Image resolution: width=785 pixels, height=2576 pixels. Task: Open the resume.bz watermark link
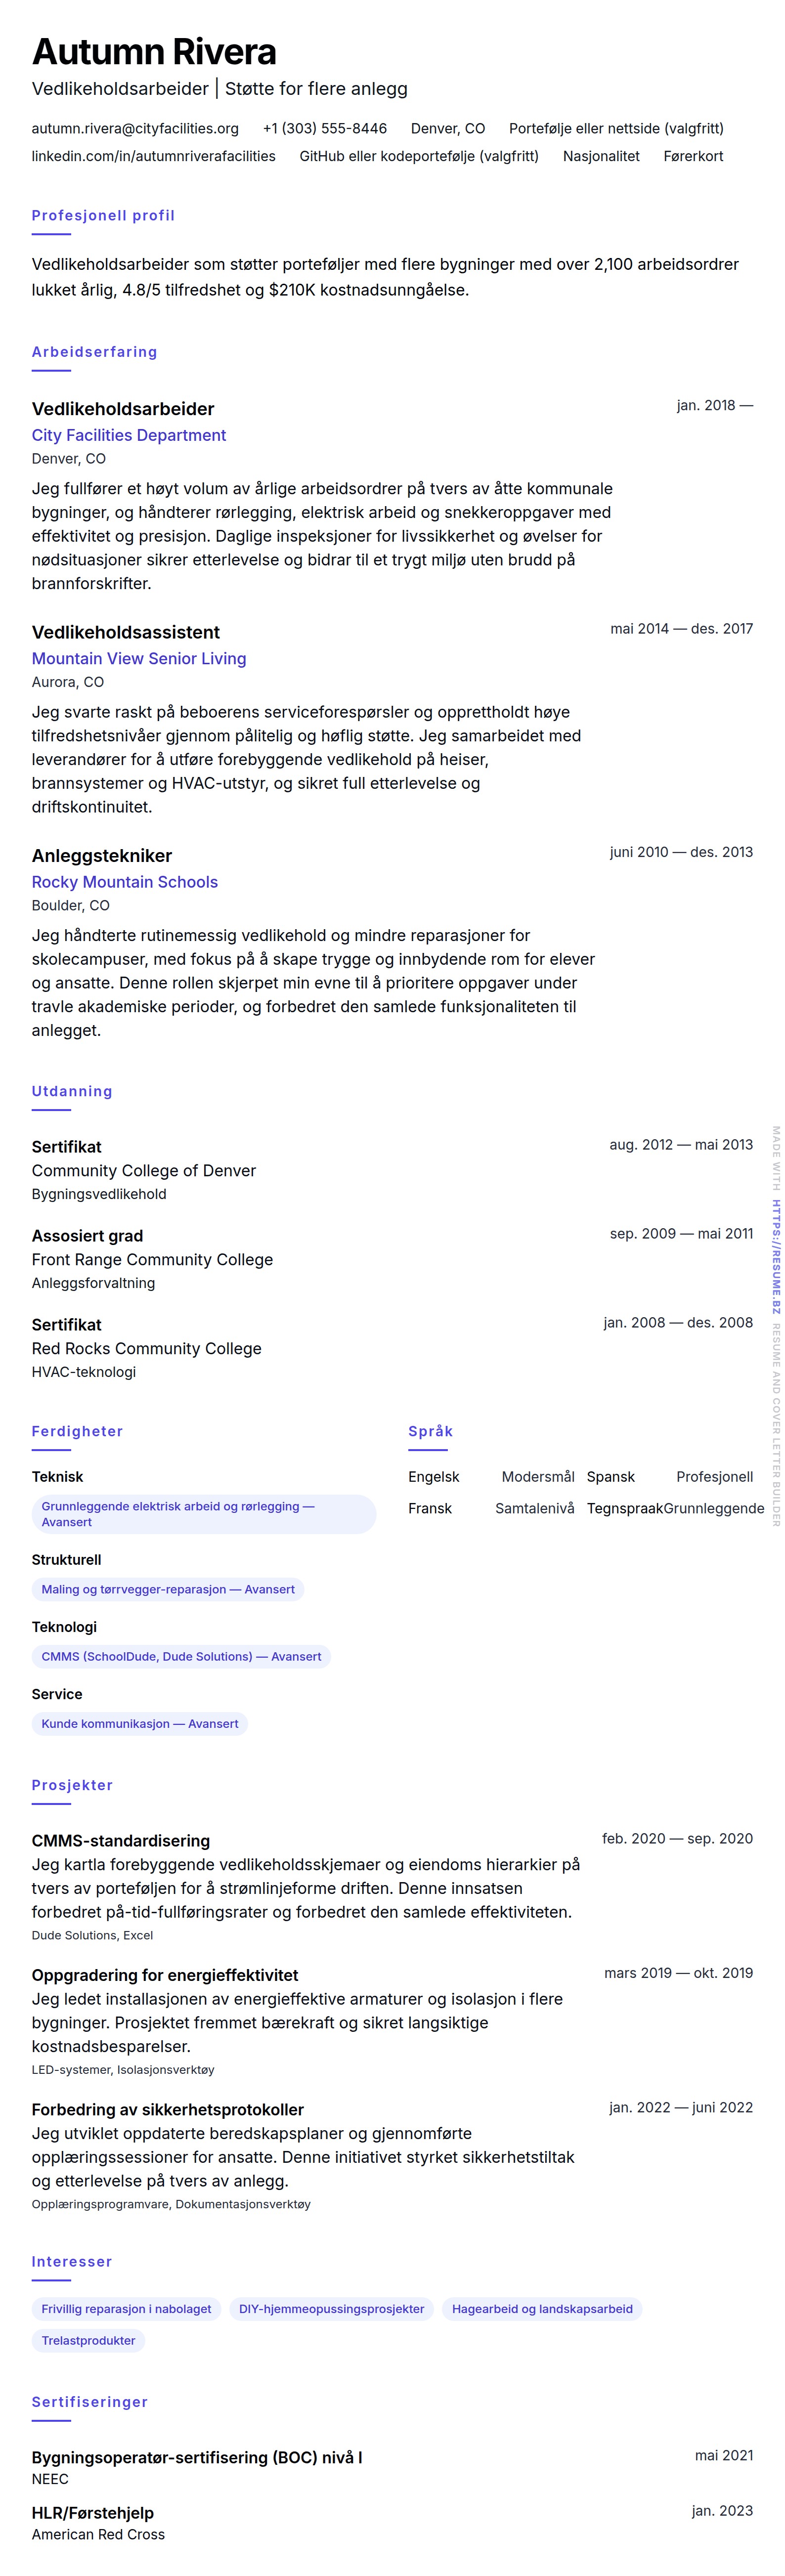[x=776, y=1256]
